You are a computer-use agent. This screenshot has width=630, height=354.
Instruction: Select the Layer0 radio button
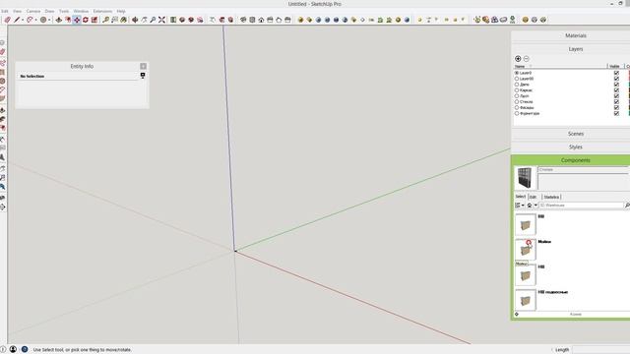coord(517,73)
